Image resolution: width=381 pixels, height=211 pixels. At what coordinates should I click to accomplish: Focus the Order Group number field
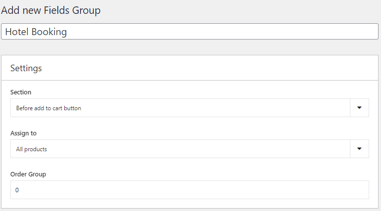(190, 190)
